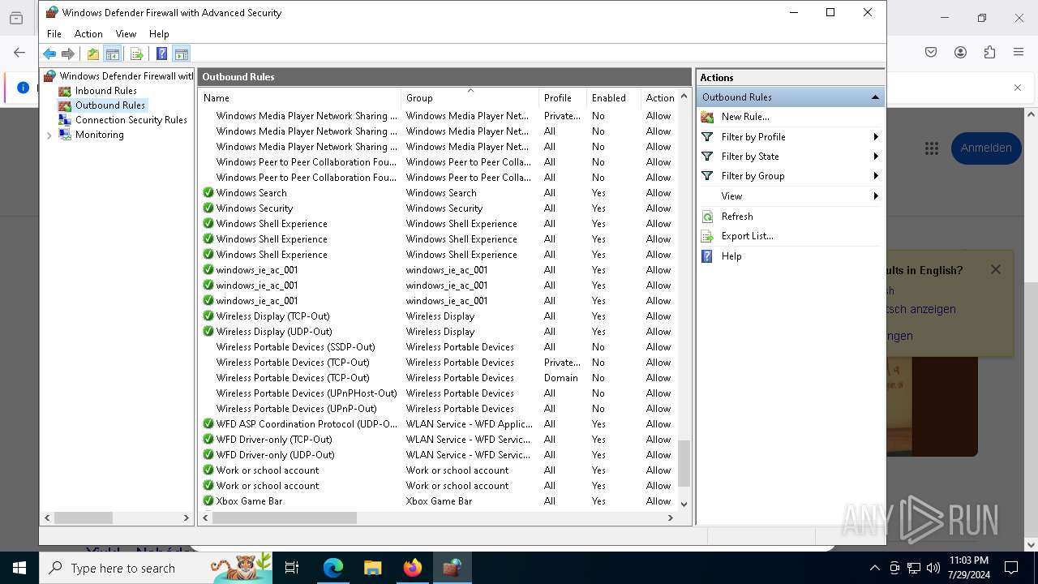Image resolution: width=1038 pixels, height=584 pixels.
Task: Click the Export List icon in Actions pane
Action: point(707,236)
